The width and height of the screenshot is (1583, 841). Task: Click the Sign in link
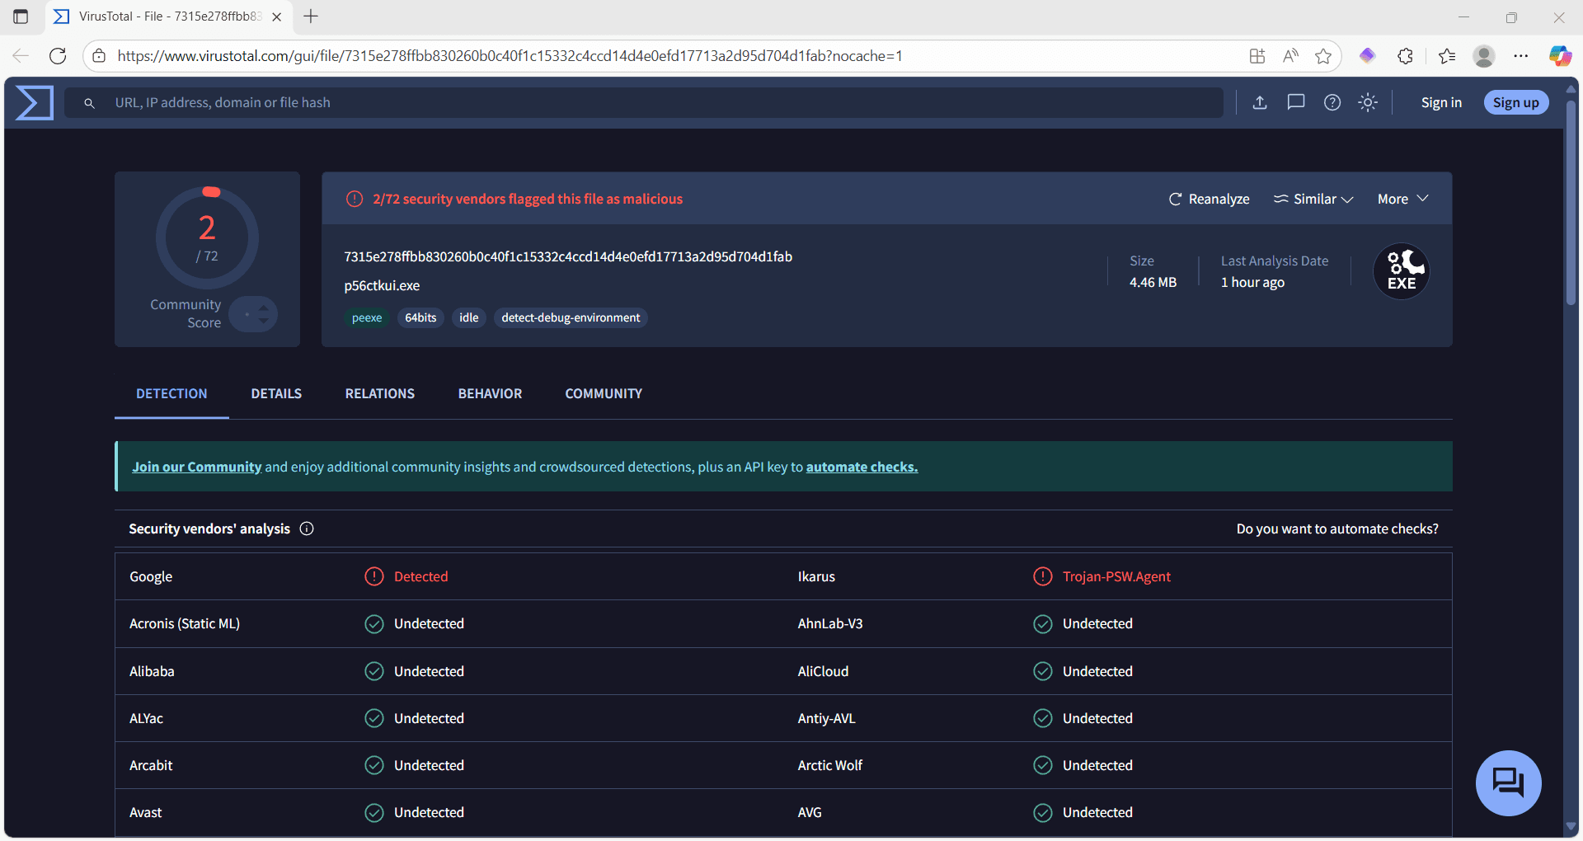(1441, 102)
